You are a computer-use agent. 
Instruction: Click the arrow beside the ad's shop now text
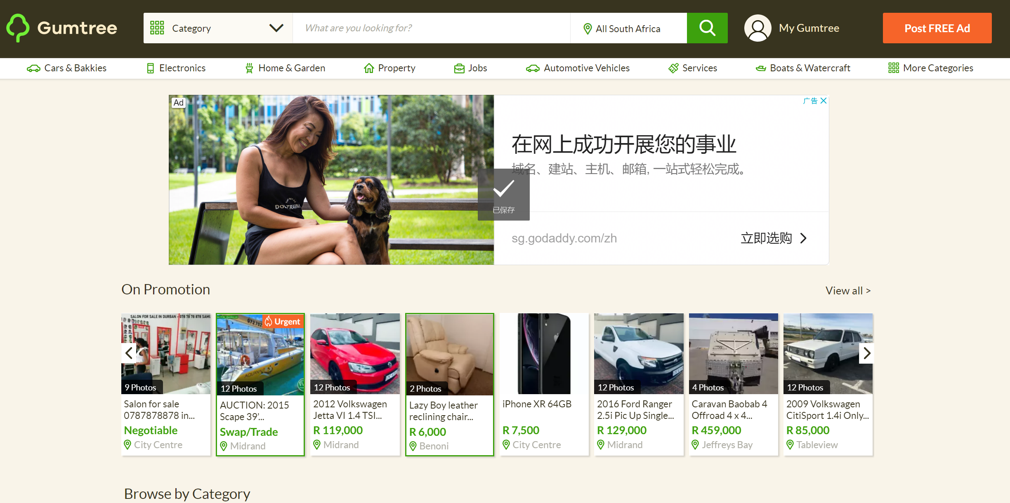[803, 238]
